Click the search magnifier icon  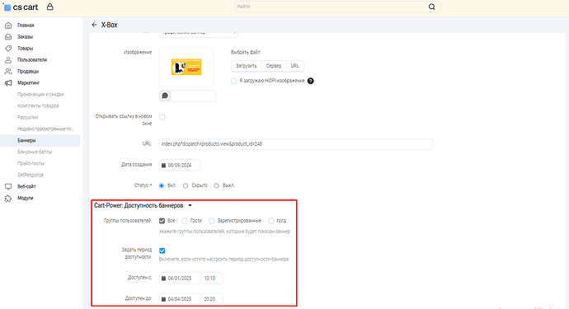(x=431, y=7)
